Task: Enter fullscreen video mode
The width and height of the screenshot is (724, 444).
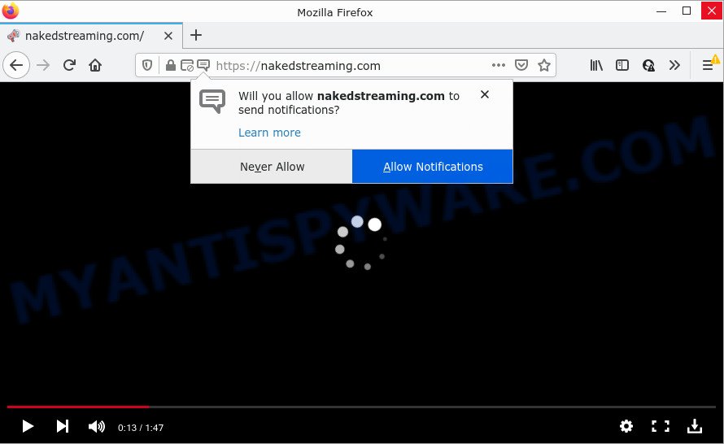Action: (661, 426)
